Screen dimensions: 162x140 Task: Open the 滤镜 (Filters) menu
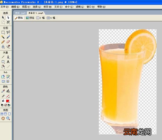click(80, 7)
